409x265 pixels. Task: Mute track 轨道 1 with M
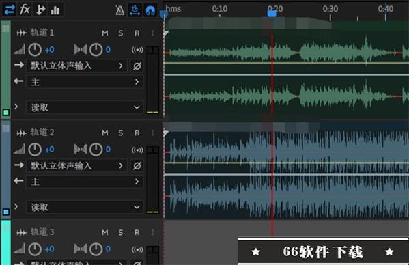click(105, 33)
